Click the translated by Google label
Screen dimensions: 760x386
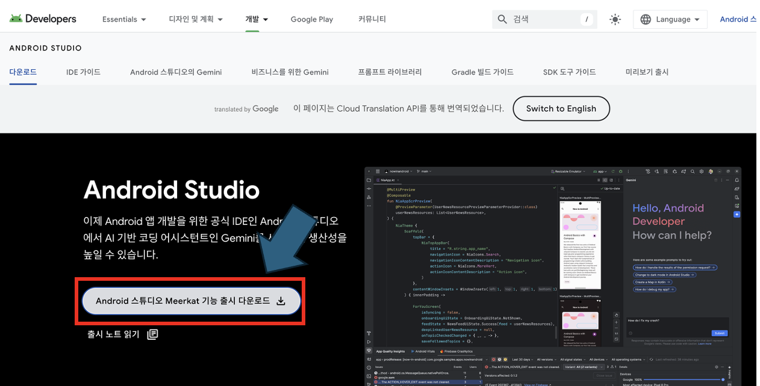tap(246, 109)
